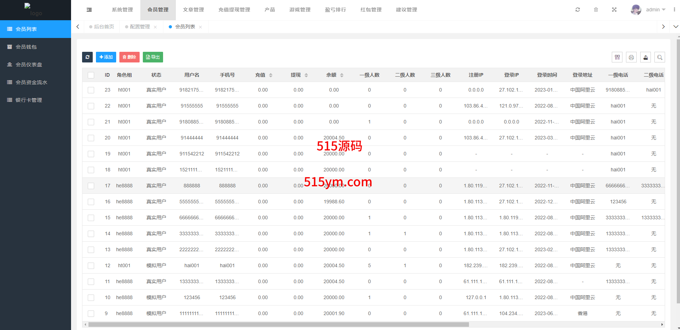The width and height of the screenshot is (680, 330).
Task: Open the table search magnifier icon
Action: tap(660, 57)
